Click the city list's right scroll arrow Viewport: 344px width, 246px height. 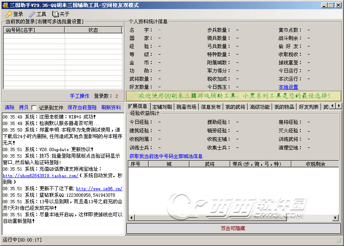(336, 218)
